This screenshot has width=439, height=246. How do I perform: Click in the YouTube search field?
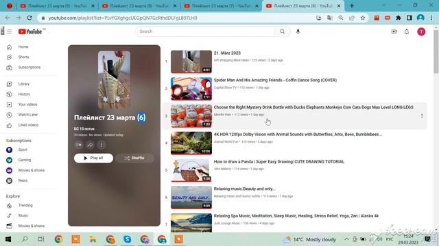(206, 31)
